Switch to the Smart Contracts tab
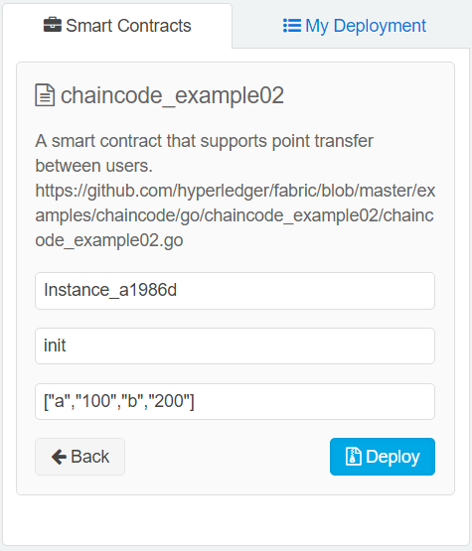Image resolution: width=472 pixels, height=551 pixels. [117, 26]
